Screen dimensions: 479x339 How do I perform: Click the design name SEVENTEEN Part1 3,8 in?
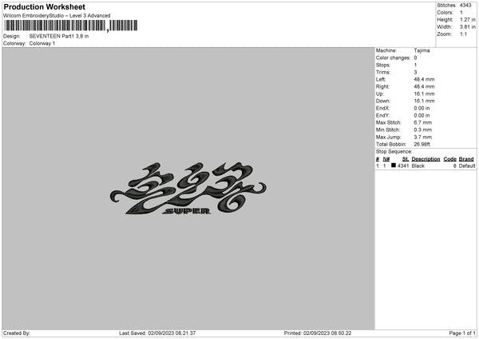[59, 36]
